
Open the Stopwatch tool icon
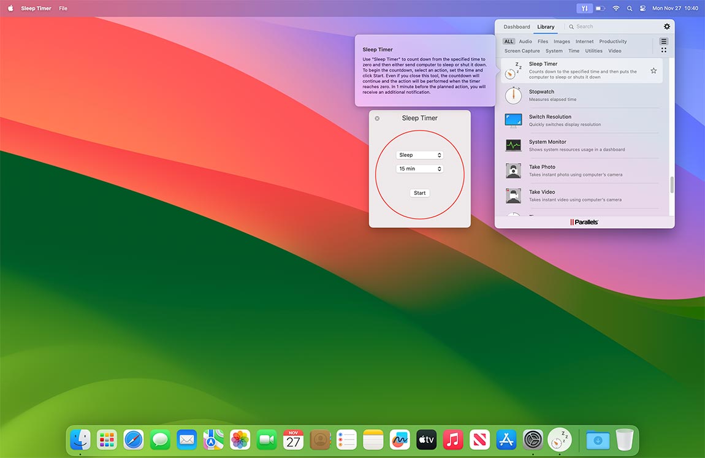pyautogui.click(x=513, y=95)
